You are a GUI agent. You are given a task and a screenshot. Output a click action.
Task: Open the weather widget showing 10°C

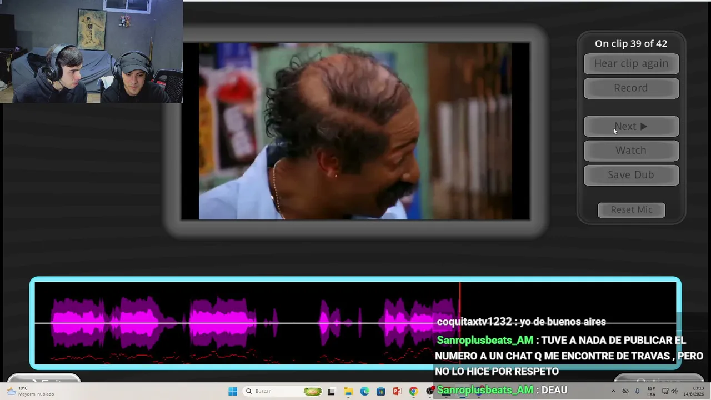pos(31,391)
